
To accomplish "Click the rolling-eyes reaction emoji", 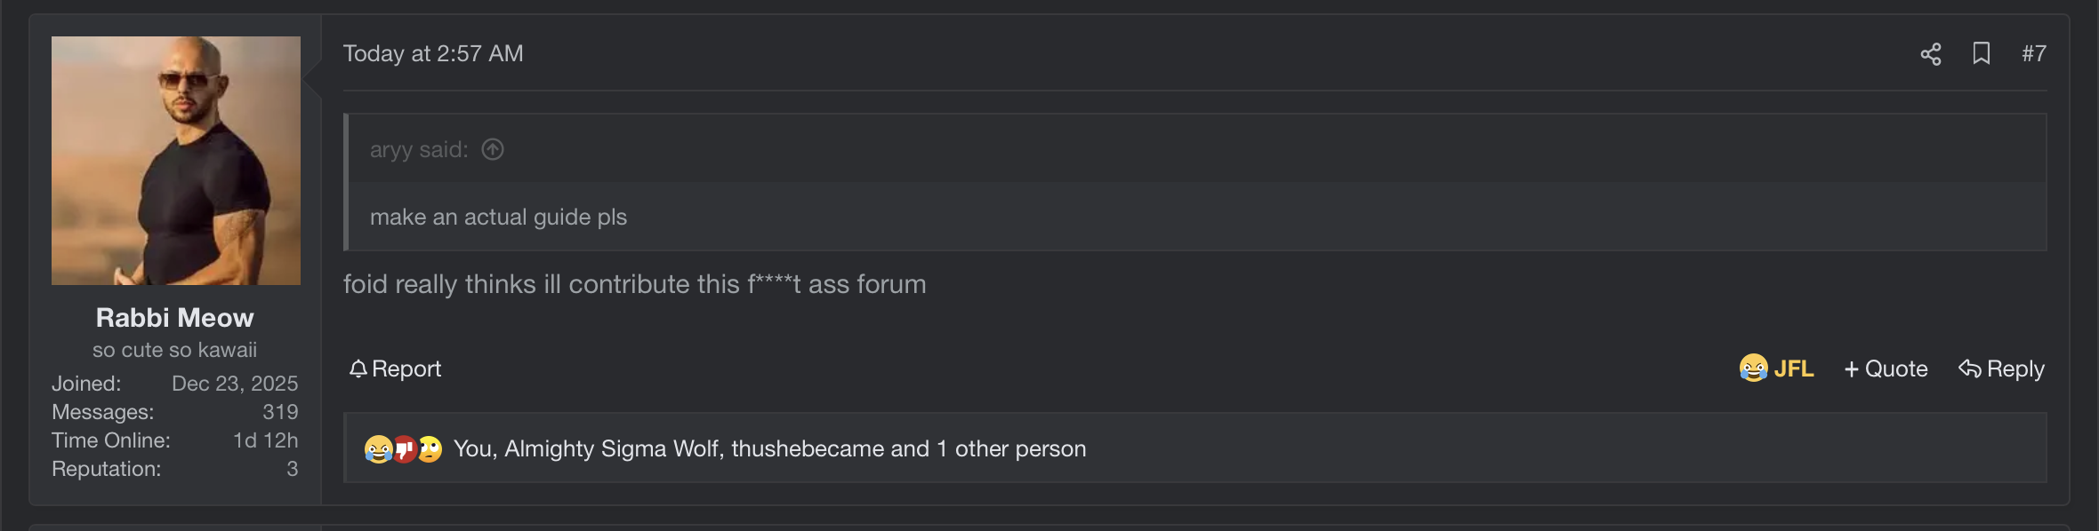I will tap(430, 449).
